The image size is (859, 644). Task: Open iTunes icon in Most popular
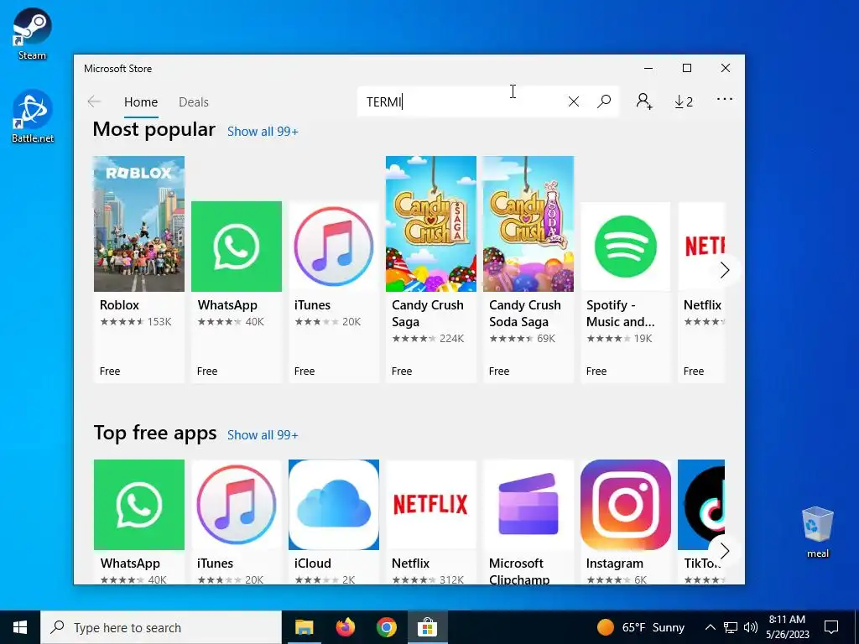[x=334, y=247]
